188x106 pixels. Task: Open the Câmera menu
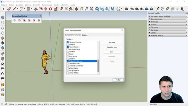tap(28, 5)
